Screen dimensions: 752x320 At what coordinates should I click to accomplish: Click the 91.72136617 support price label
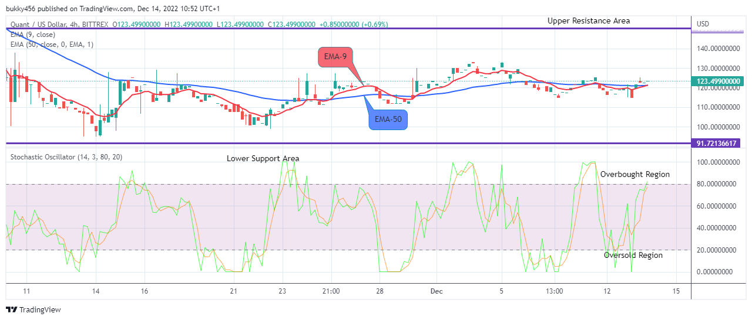tap(716, 143)
